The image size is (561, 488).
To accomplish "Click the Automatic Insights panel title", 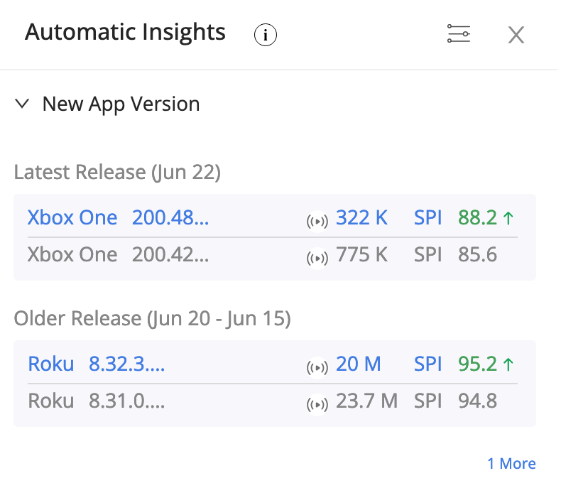I will 125,32.
